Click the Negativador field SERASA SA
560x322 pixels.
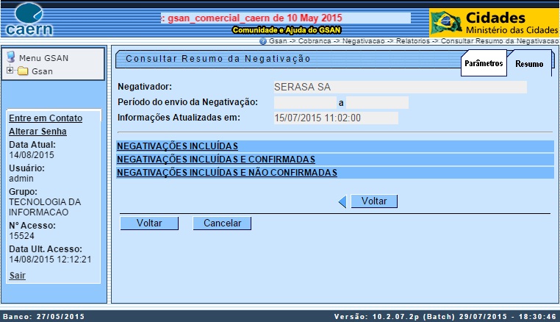coord(400,87)
